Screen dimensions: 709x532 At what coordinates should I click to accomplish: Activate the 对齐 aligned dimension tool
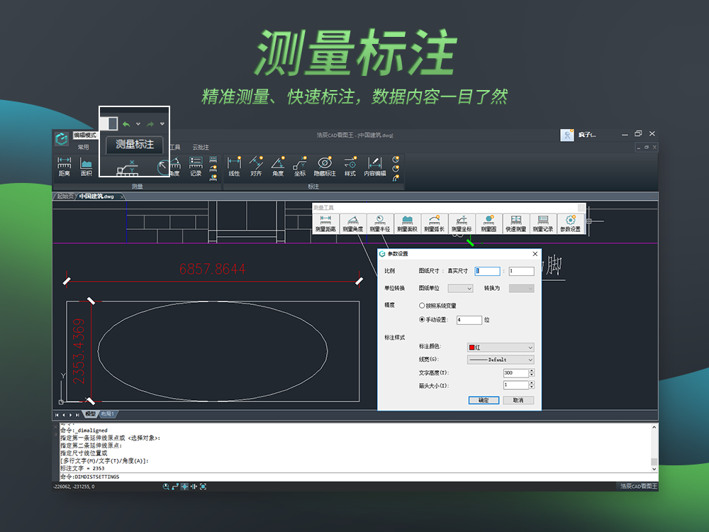(x=256, y=166)
